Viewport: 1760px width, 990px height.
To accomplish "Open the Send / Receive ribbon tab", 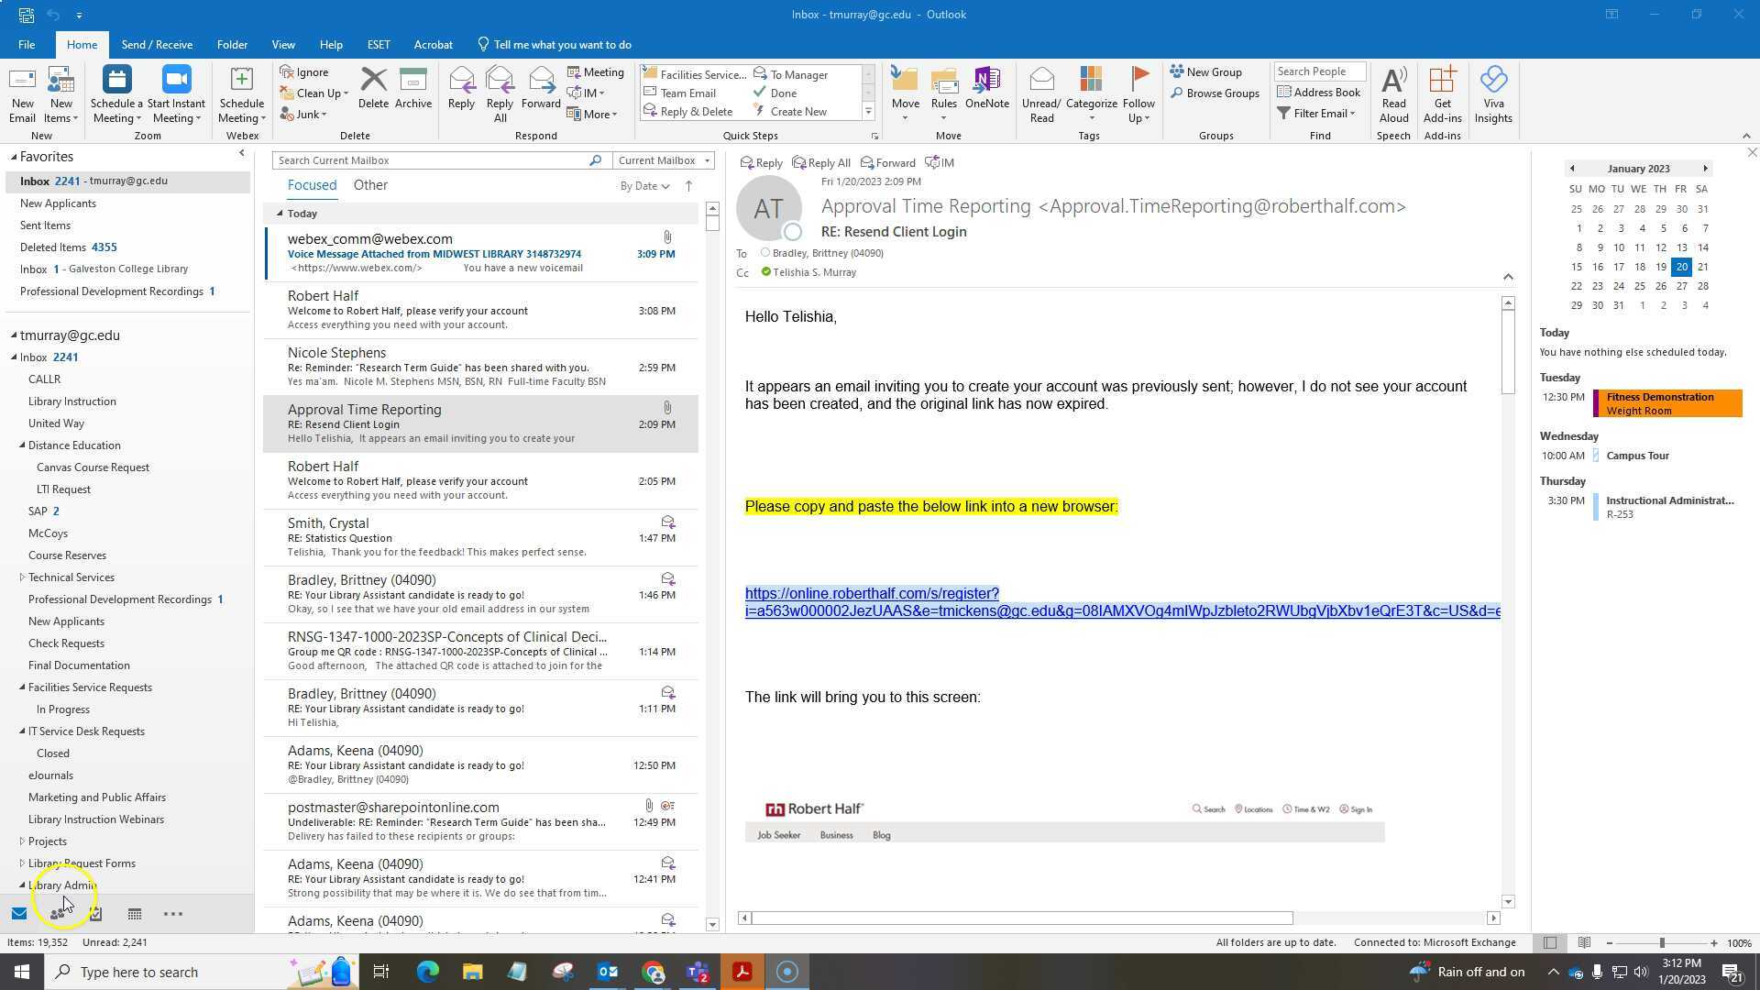I will pyautogui.click(x=157, y=45).
